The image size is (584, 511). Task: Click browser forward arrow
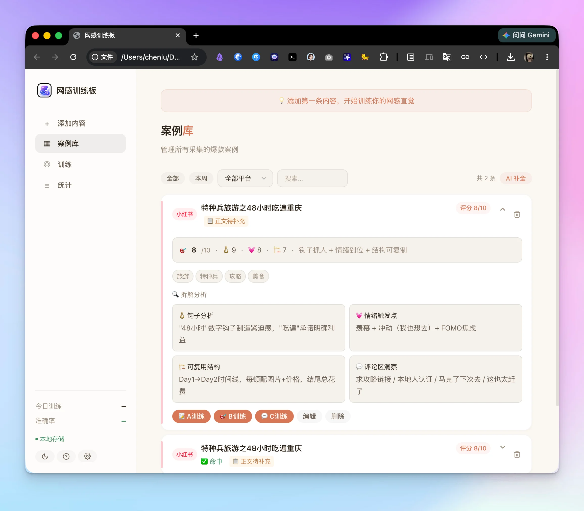[x=55, y=57]
